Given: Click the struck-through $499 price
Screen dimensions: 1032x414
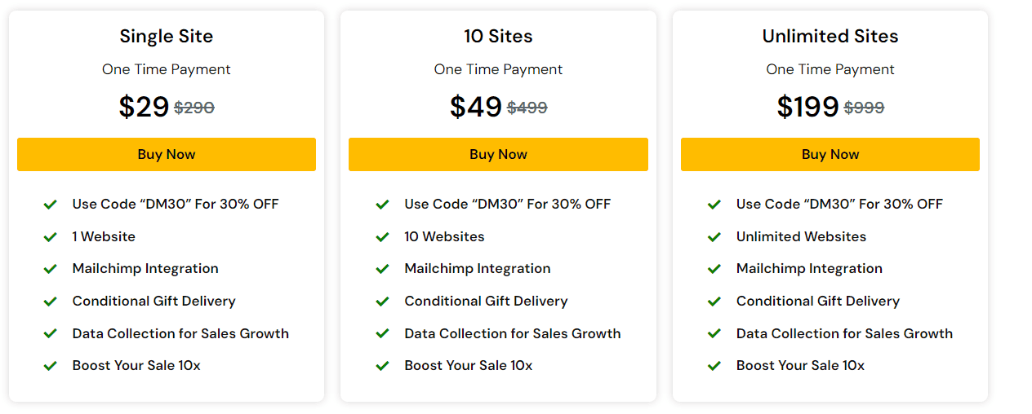Looking at the screenshot, I should 527,108.
